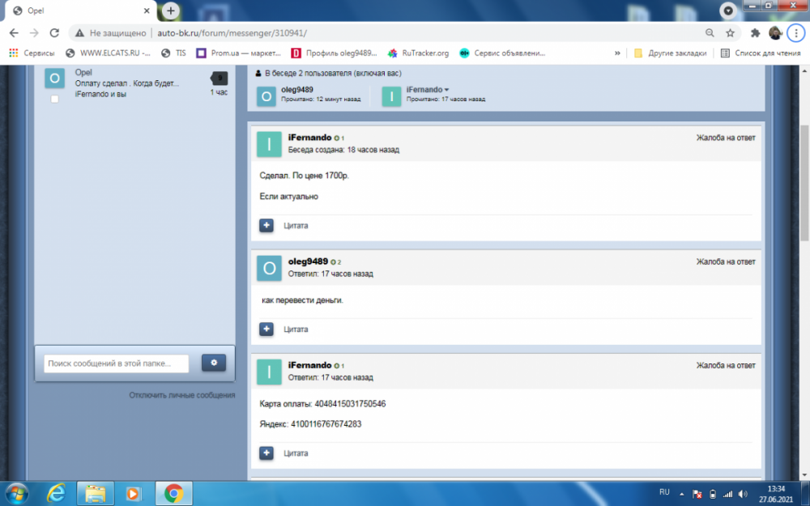Viewport: 810px width, 506px height.
Task: Click the reputation badge beside oleg9489's reply
Action: tap(336, 262)
